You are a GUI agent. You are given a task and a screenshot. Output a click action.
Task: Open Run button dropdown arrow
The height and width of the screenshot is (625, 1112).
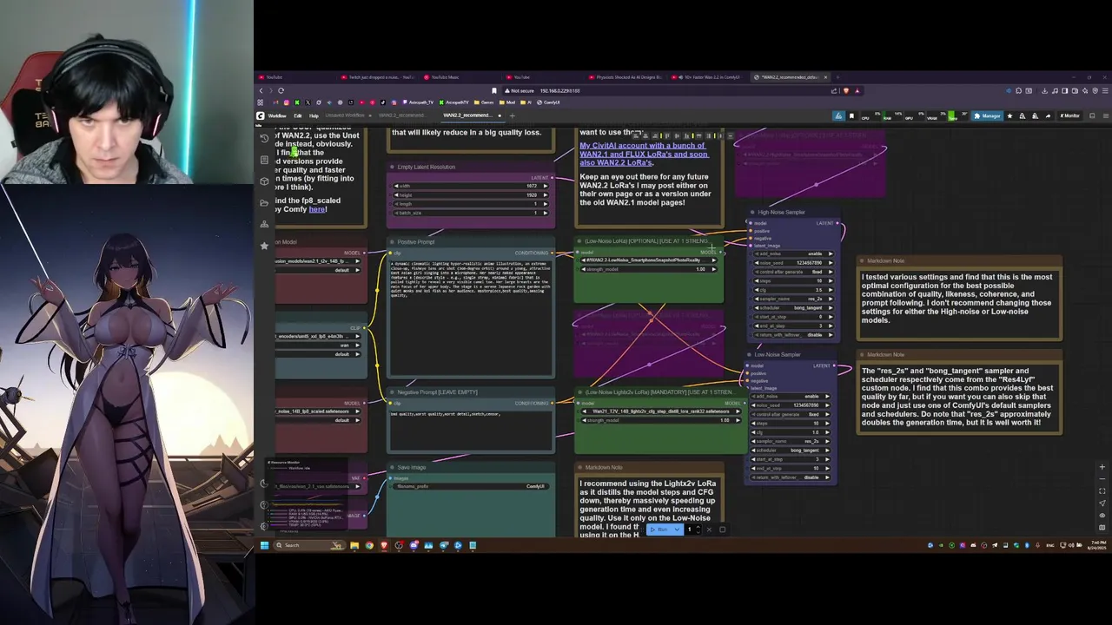tap(678, 530)
